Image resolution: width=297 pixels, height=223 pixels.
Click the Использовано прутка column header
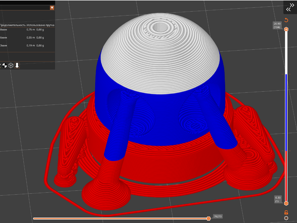(41, 24)
